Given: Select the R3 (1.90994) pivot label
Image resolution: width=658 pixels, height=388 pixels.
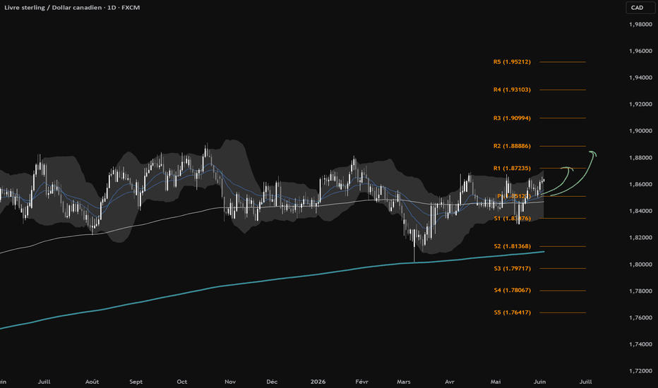Looking at the screenshot, I should click(512, 118).
